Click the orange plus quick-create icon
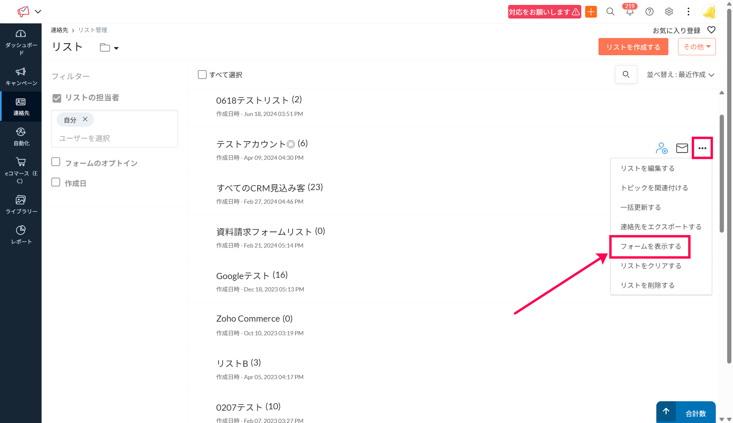Image resolution: width=733 pixels, height=423 pixels. [x=591, y=12]
